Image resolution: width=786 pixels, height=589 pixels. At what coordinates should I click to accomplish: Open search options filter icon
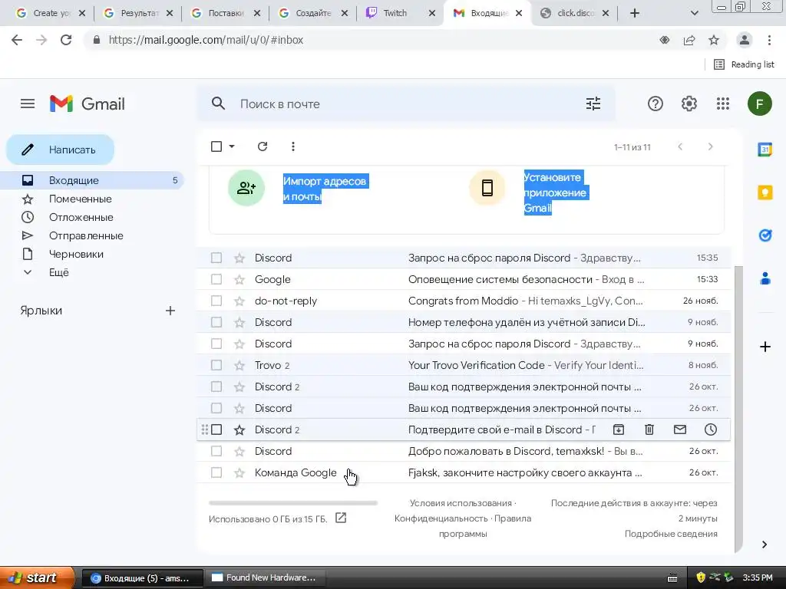(x=593, y=104)
